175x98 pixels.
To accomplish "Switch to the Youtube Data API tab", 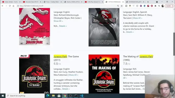I will [32, 2].
